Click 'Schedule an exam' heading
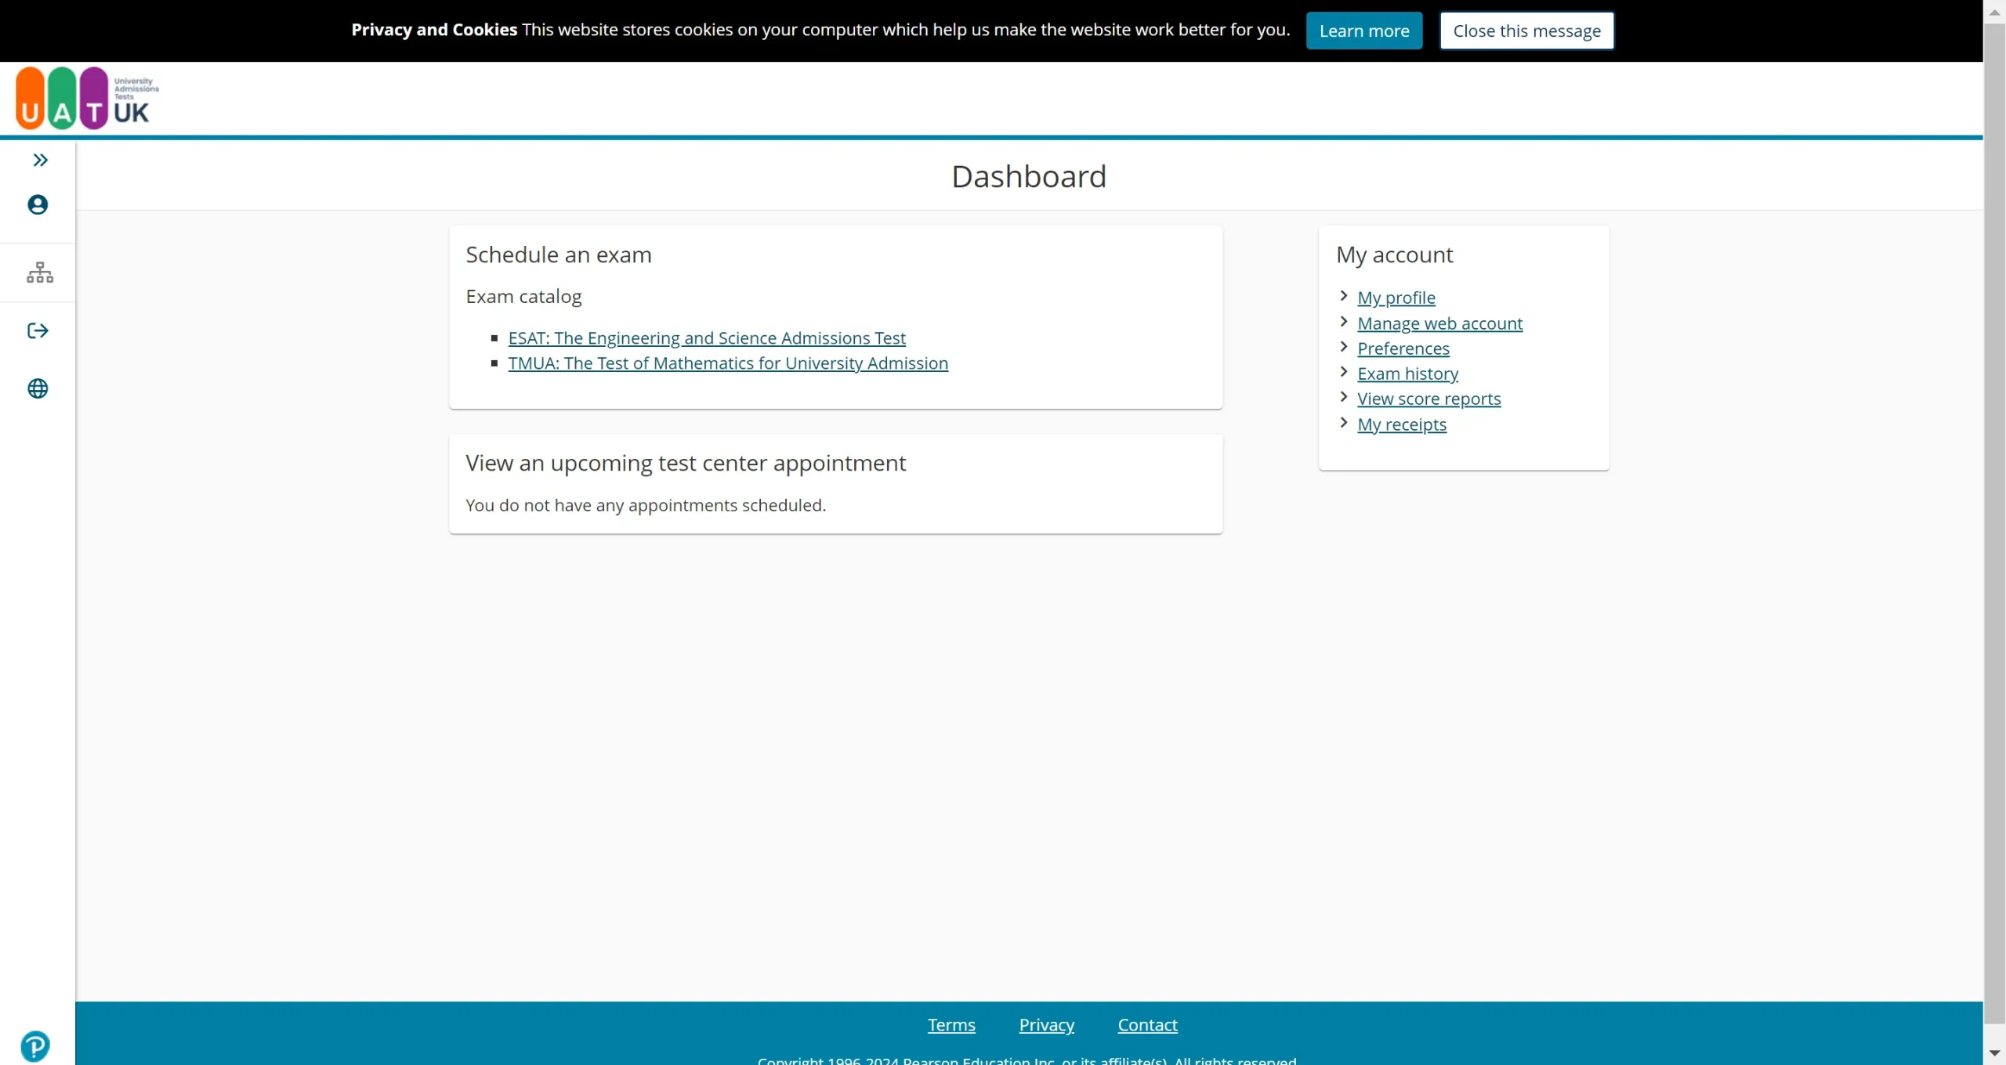Screen dimensions: 2006x1065 click(x=559, y=255)
